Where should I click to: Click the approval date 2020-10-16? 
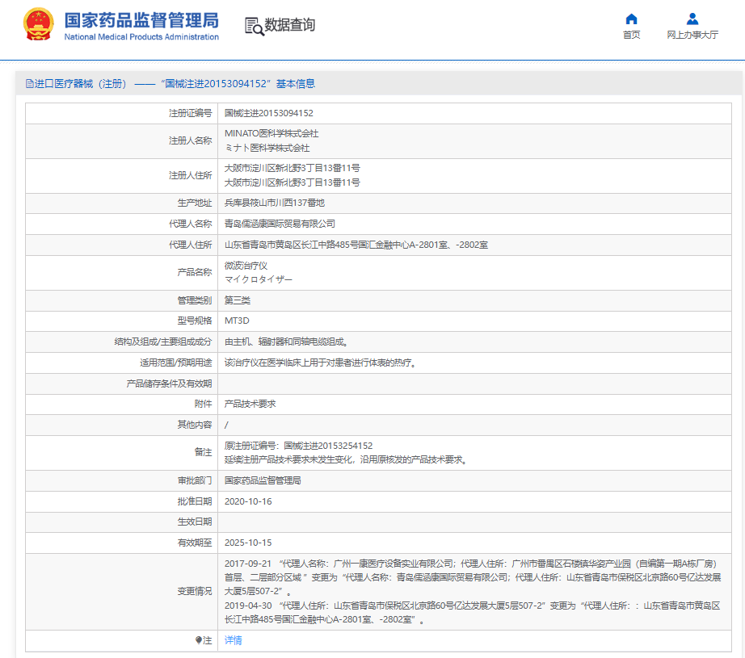[x=248, y=501]
